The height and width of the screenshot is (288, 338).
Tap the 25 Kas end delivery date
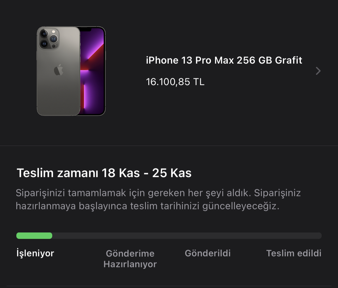click(x=172, y=173)
